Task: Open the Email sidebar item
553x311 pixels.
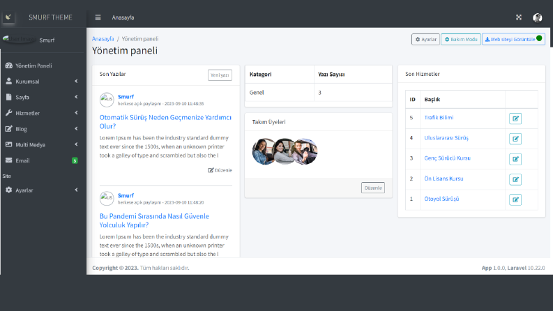Action: (x=43, y=160)
